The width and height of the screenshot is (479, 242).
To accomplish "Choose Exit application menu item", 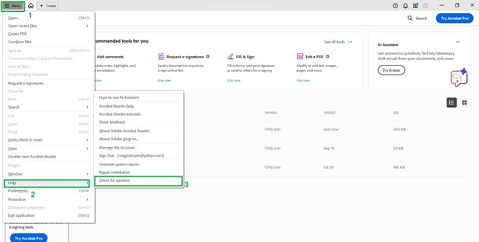I will pyautogui.click(x=49, y=216).
